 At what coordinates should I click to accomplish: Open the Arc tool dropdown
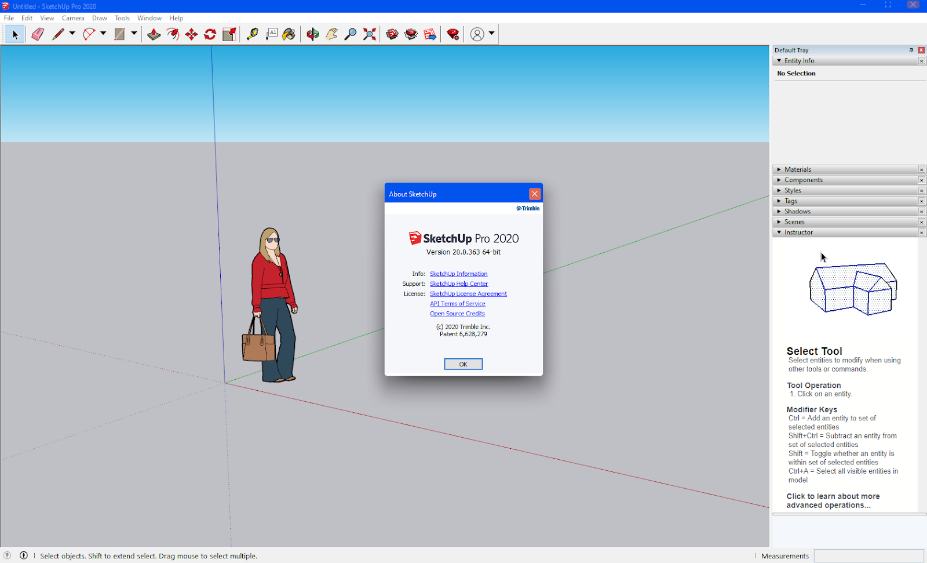click(x=102, y=34)
